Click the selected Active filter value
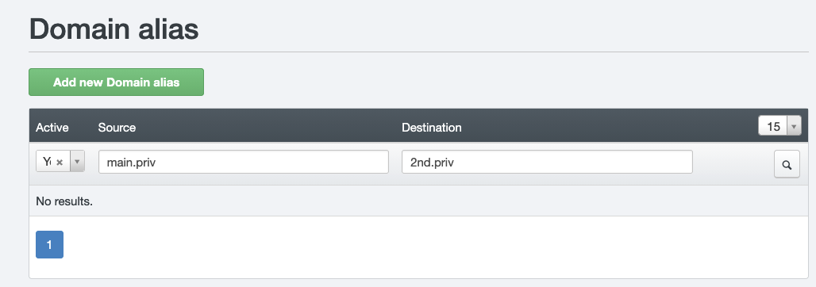This screenshot has width=816, height=287. pyautogui.click(x=47, y=162)
